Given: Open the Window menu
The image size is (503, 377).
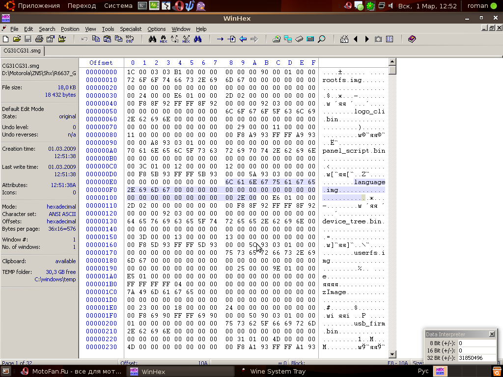Looking at the screenshot, I should [181, 29].
